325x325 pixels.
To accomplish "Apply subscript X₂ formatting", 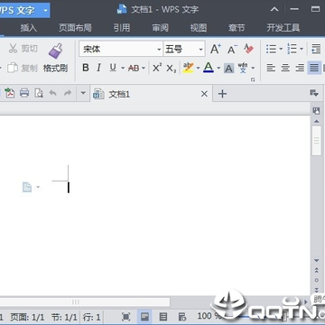I will pyautogui.click(x=172, y=69).
